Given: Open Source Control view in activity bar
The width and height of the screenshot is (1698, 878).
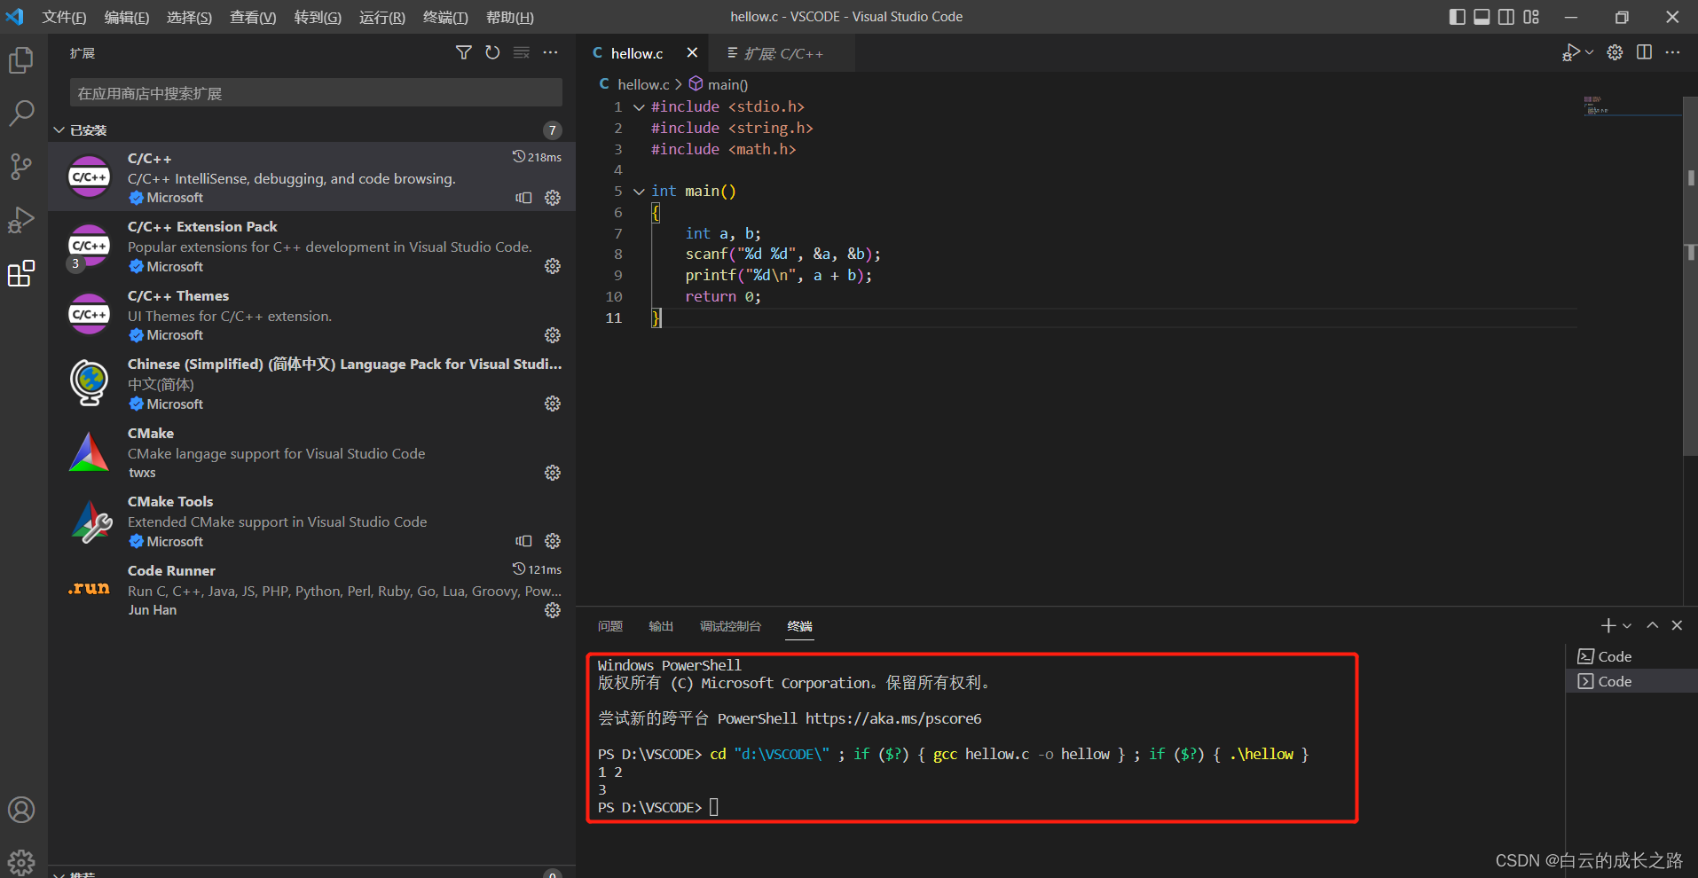Looking at the screenshot, I should (x=21, y=166).
